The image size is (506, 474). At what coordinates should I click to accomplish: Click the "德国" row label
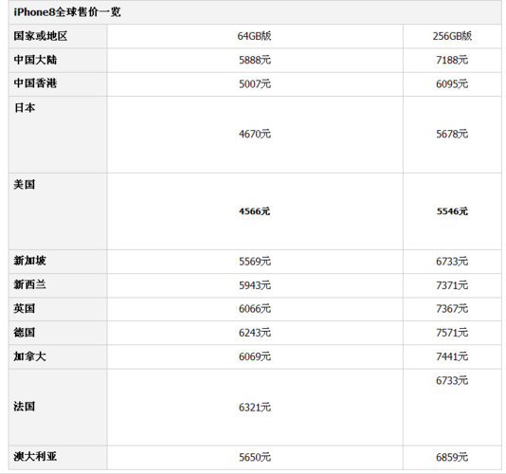pos(25,332)
